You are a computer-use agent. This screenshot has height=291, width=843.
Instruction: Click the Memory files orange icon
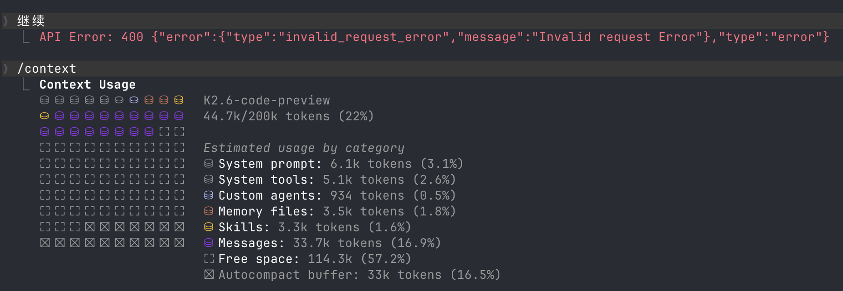tap(209, 211)
